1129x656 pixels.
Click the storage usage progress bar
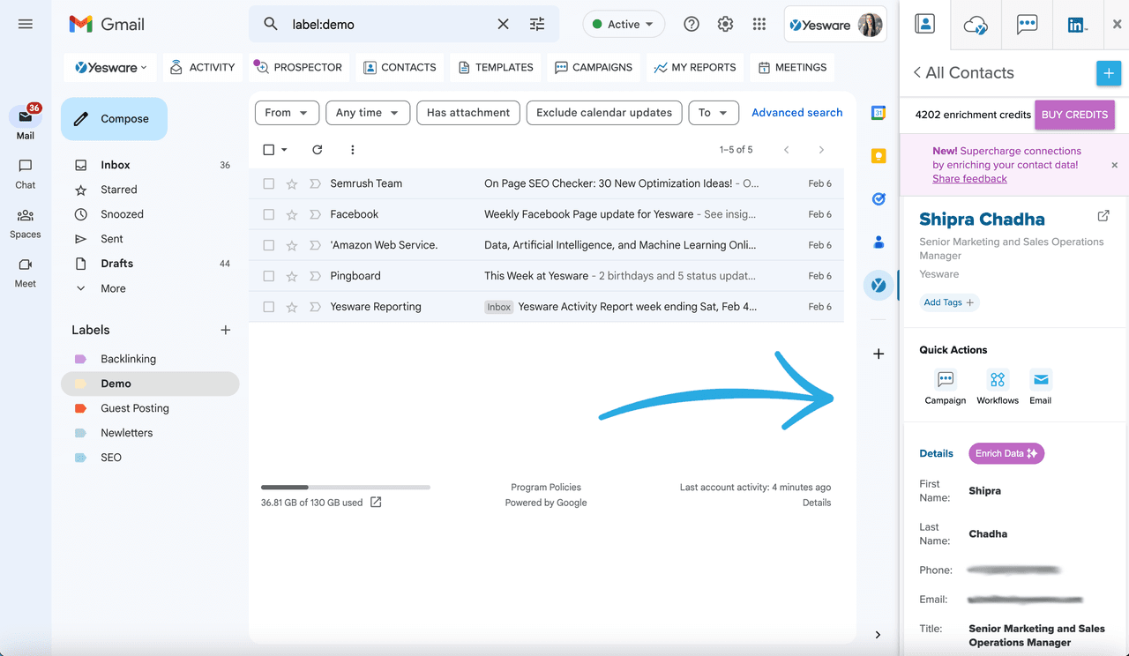pyautogui.click(x=345, y=487)
